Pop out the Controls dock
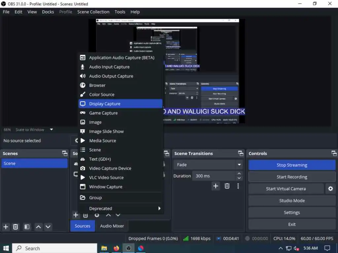The width and height of the screenshot is (338, 253). coord(334,154)
